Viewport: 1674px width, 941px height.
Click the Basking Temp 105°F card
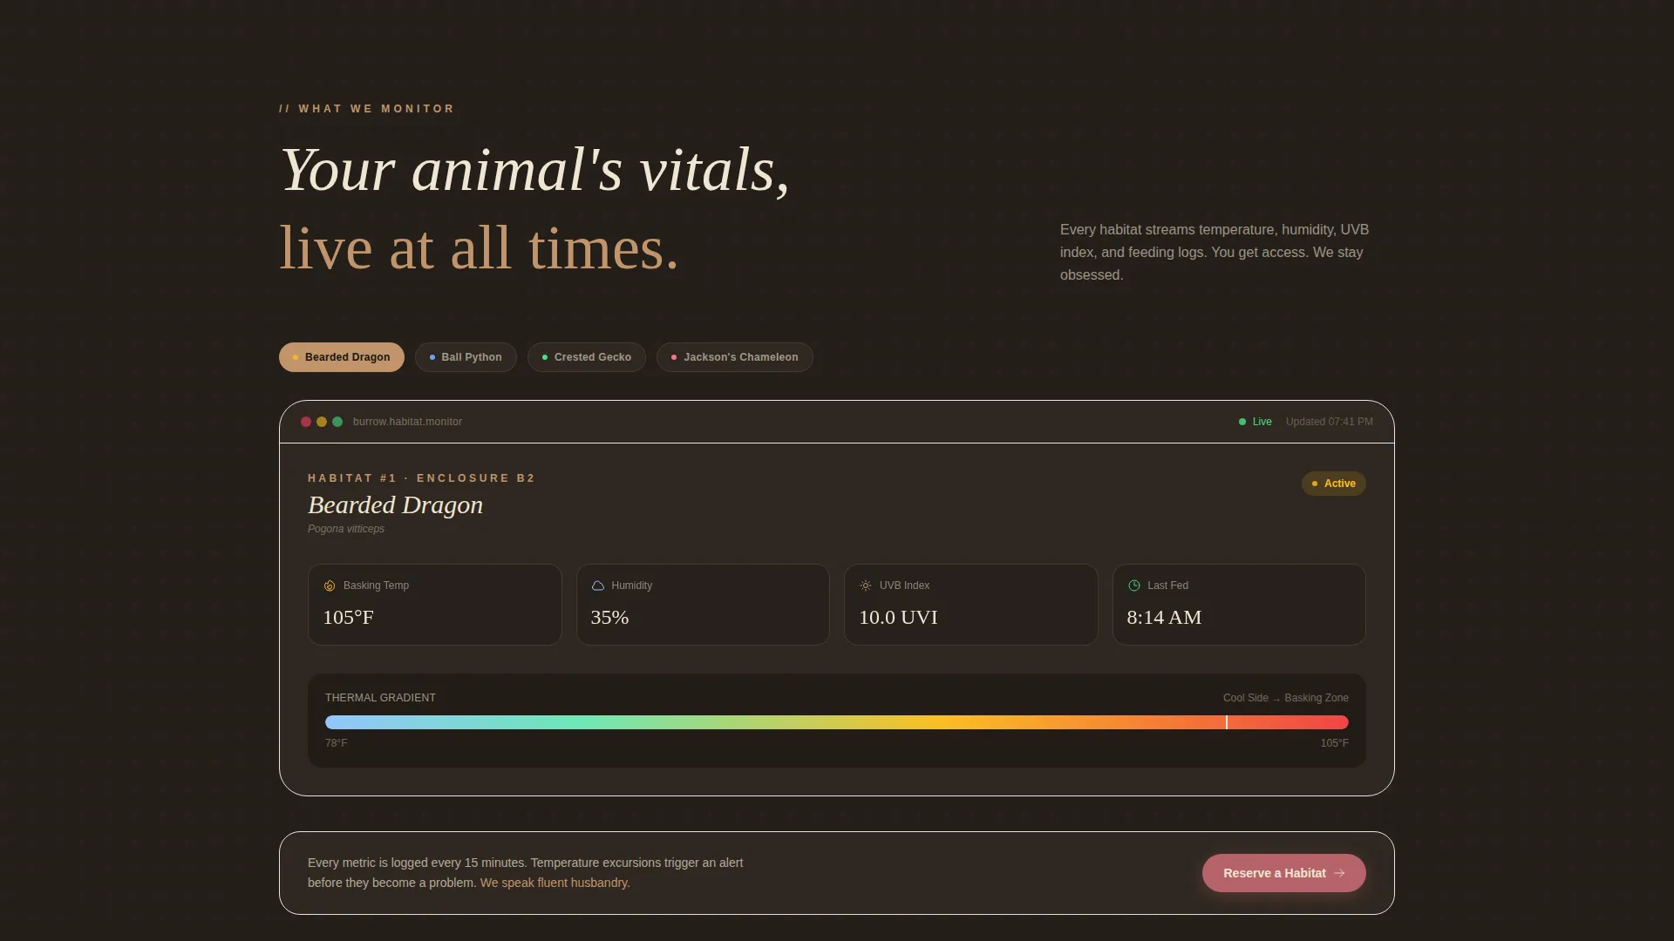tap(434, 605)
